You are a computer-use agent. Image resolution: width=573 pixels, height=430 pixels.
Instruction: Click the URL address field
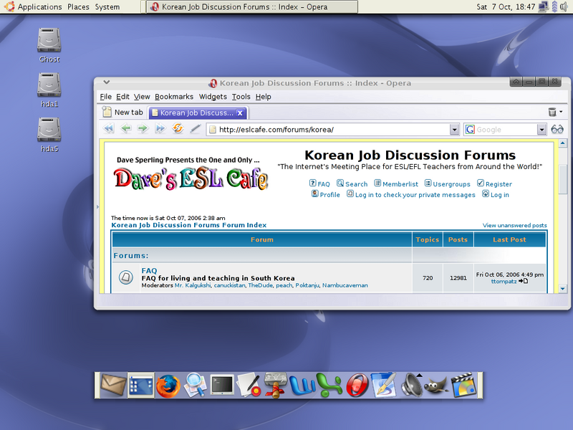pos(332,130)
